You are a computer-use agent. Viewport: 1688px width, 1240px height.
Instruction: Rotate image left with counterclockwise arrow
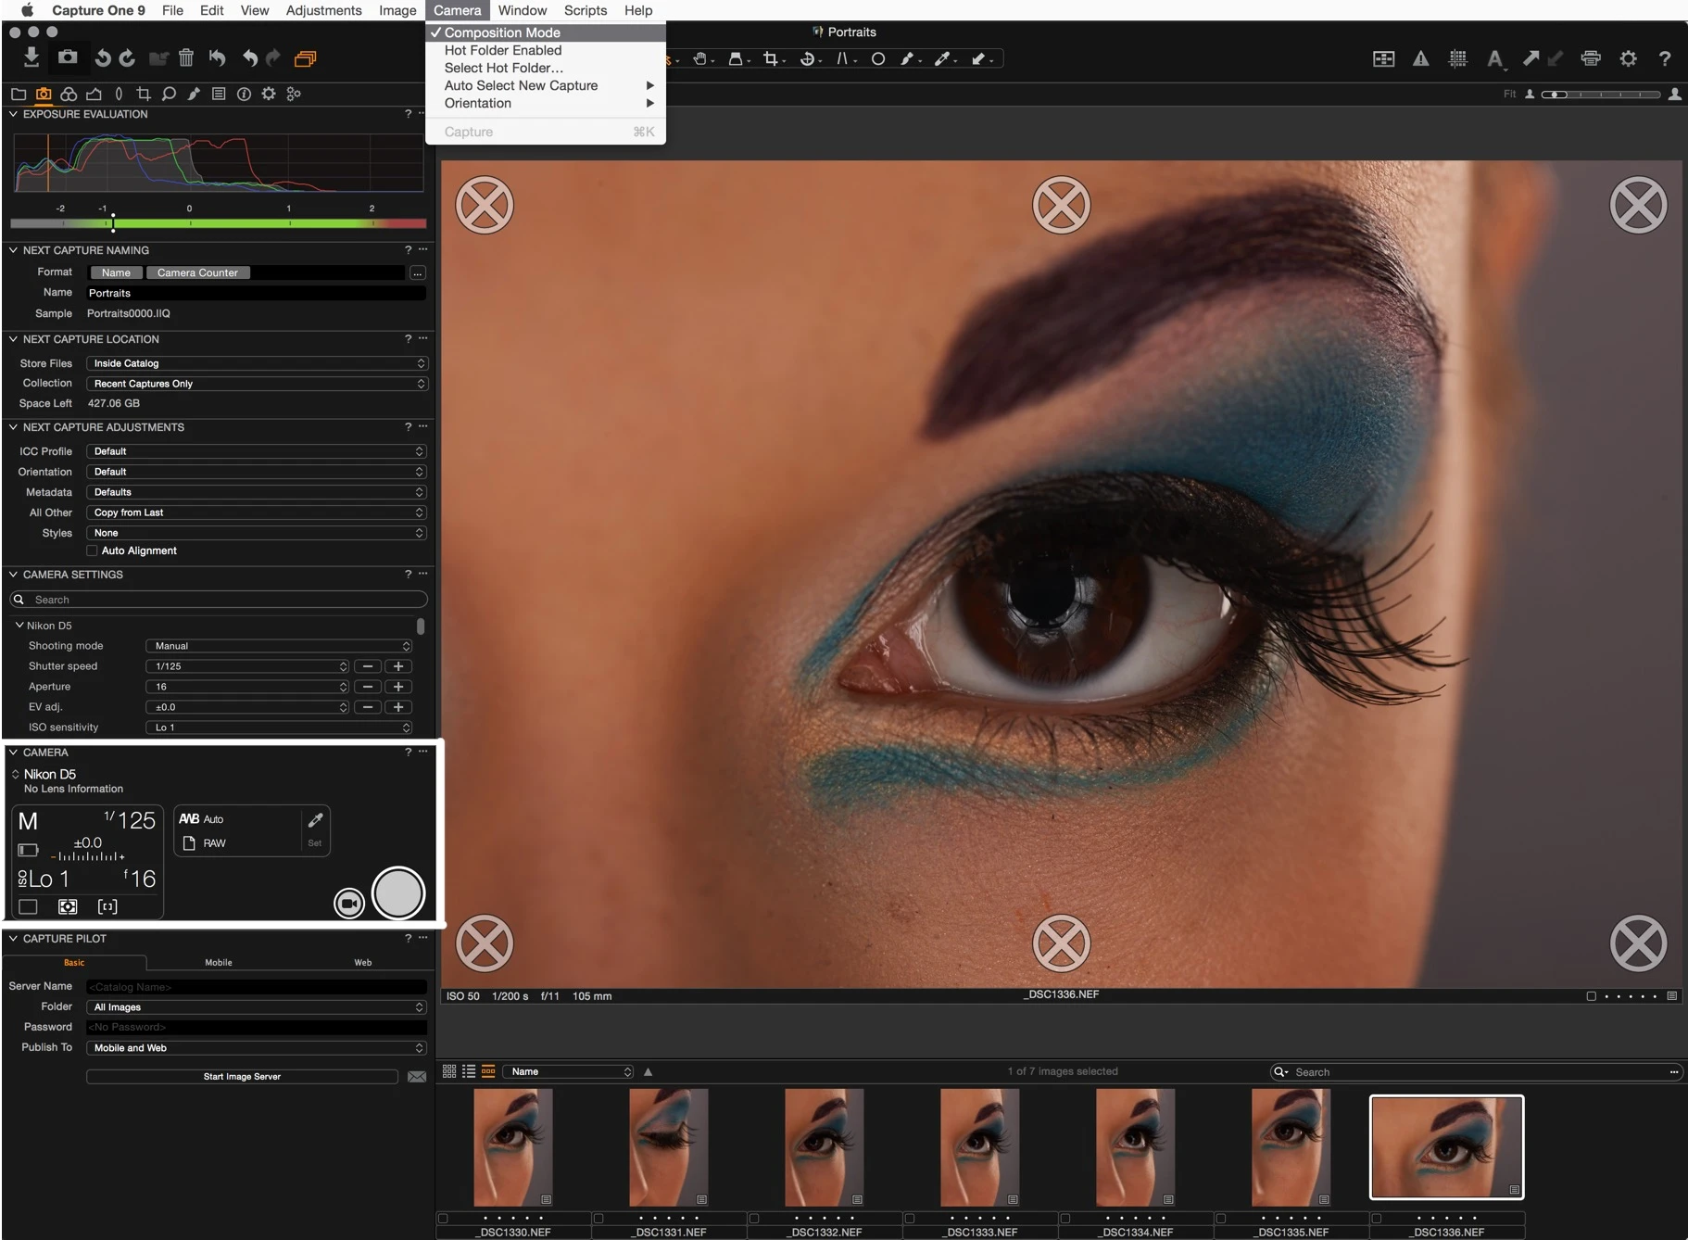[x=103, y=58]
